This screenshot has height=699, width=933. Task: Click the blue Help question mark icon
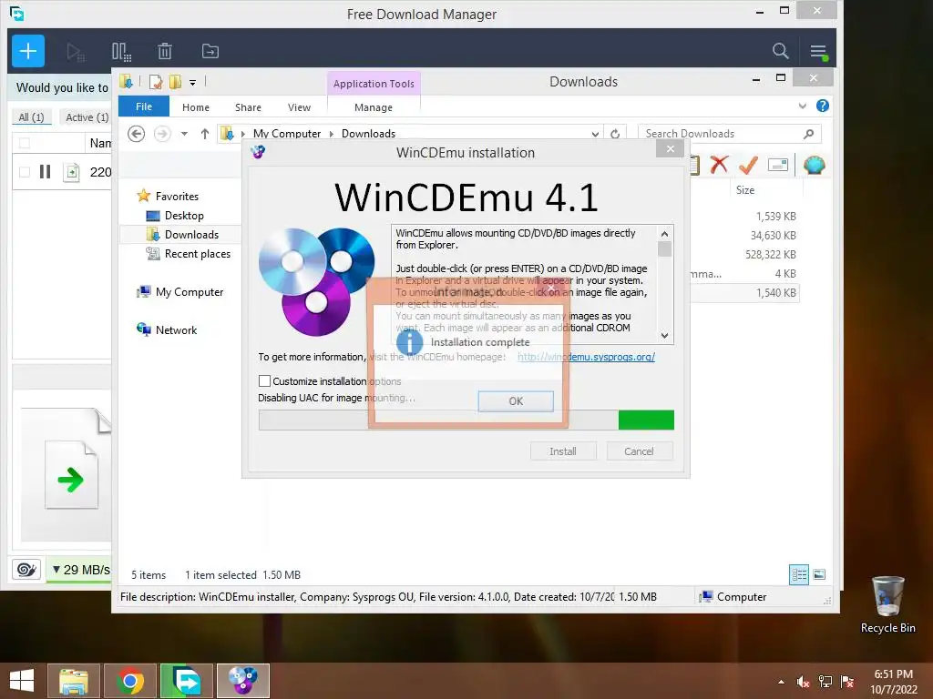tap(823, 106)
